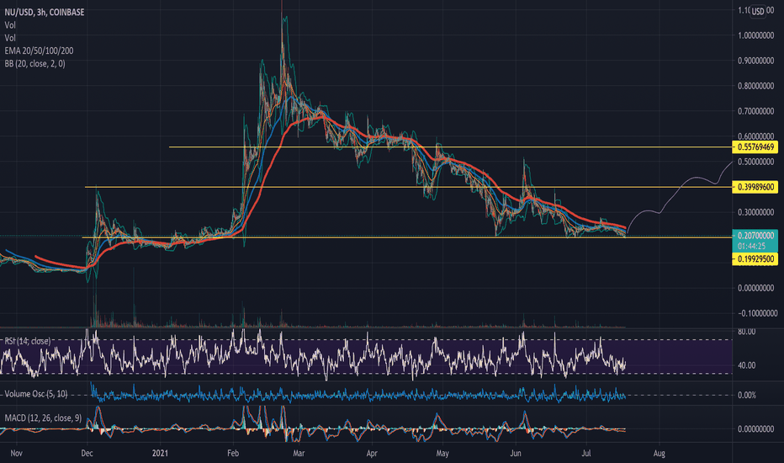Click the 0.39989600 yellow price label
The image size is (784, 463).
click(x=755, y=187)
